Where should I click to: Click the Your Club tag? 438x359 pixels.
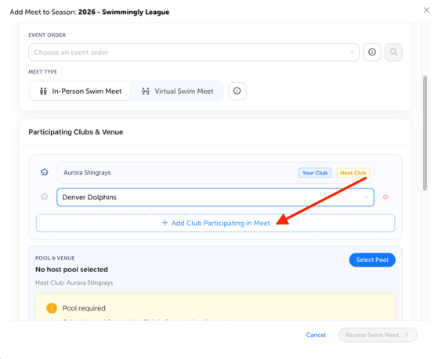(315, 173)
